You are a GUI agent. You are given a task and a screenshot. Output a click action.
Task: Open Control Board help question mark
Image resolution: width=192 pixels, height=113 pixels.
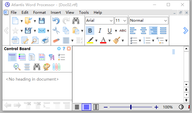click(64, 49)
